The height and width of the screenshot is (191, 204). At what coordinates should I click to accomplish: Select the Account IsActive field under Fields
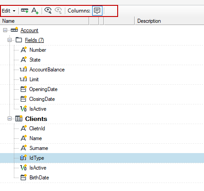(38, 109)
